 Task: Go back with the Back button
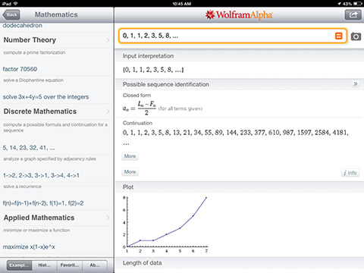11,14
